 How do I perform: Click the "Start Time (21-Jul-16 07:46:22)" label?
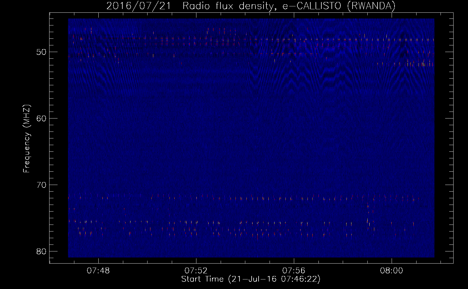(251, 279)
